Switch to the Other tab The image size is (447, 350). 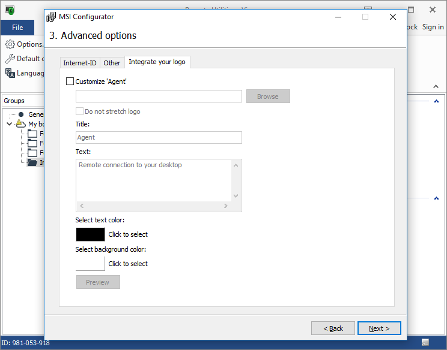(x=112, y=63)
